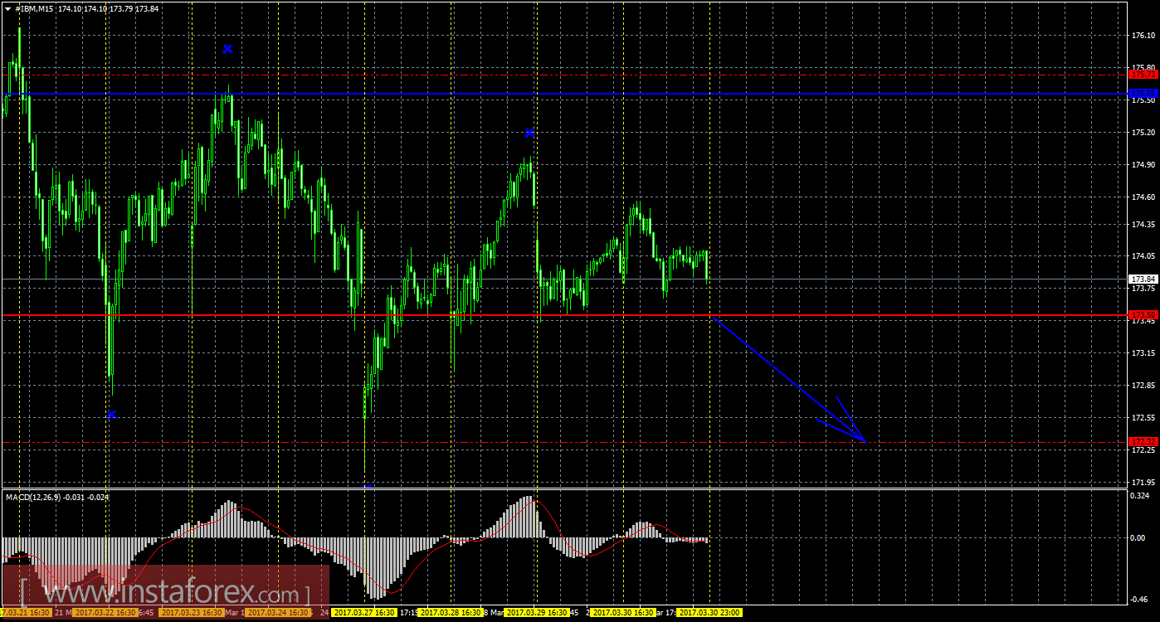Select the solid red horizontal line at 173.50
The height and width of the screenshot is (622, 1160).
(x=564, y=315)
